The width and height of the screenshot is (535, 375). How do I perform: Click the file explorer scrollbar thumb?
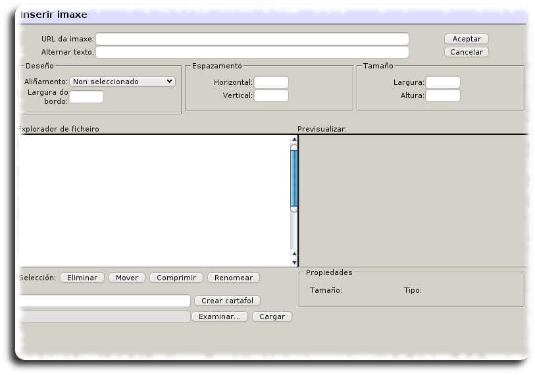[x=294, y=178]
